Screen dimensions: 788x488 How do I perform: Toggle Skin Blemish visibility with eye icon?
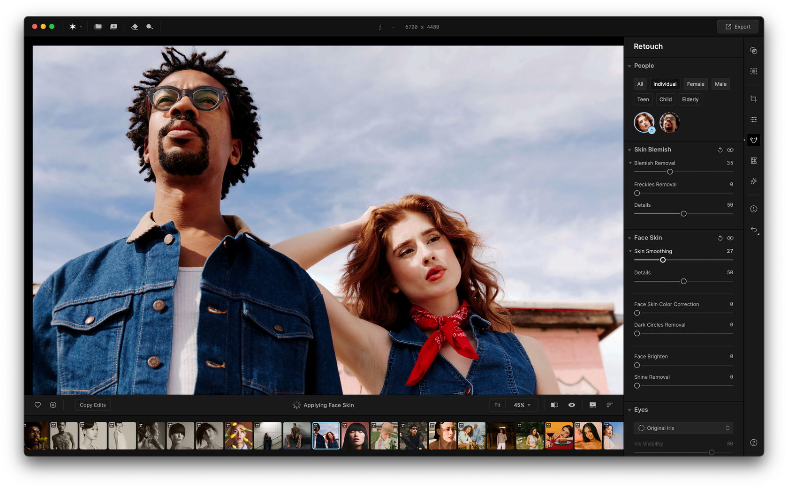click(730, 150)
